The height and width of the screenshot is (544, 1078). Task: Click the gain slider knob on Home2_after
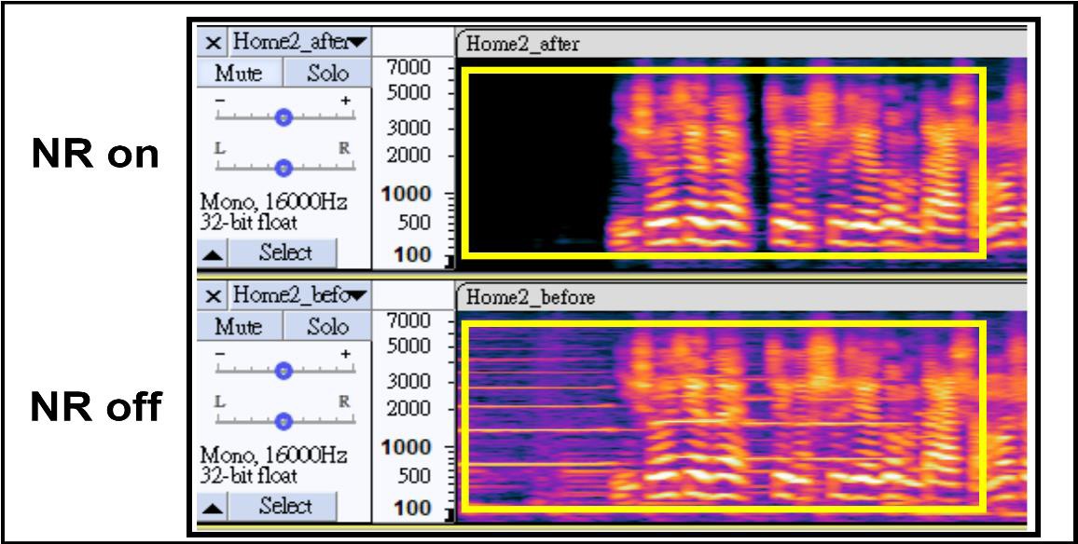tap(284, 116)
